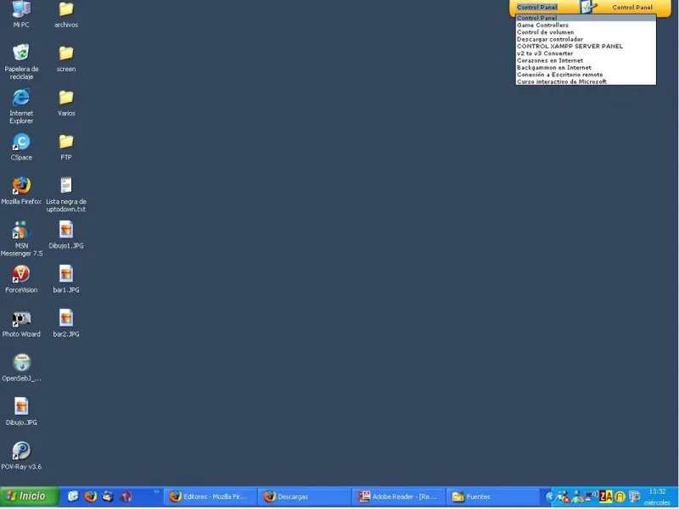
Task: Open the Mi PC desktop icon
Action: pos(21,13)
